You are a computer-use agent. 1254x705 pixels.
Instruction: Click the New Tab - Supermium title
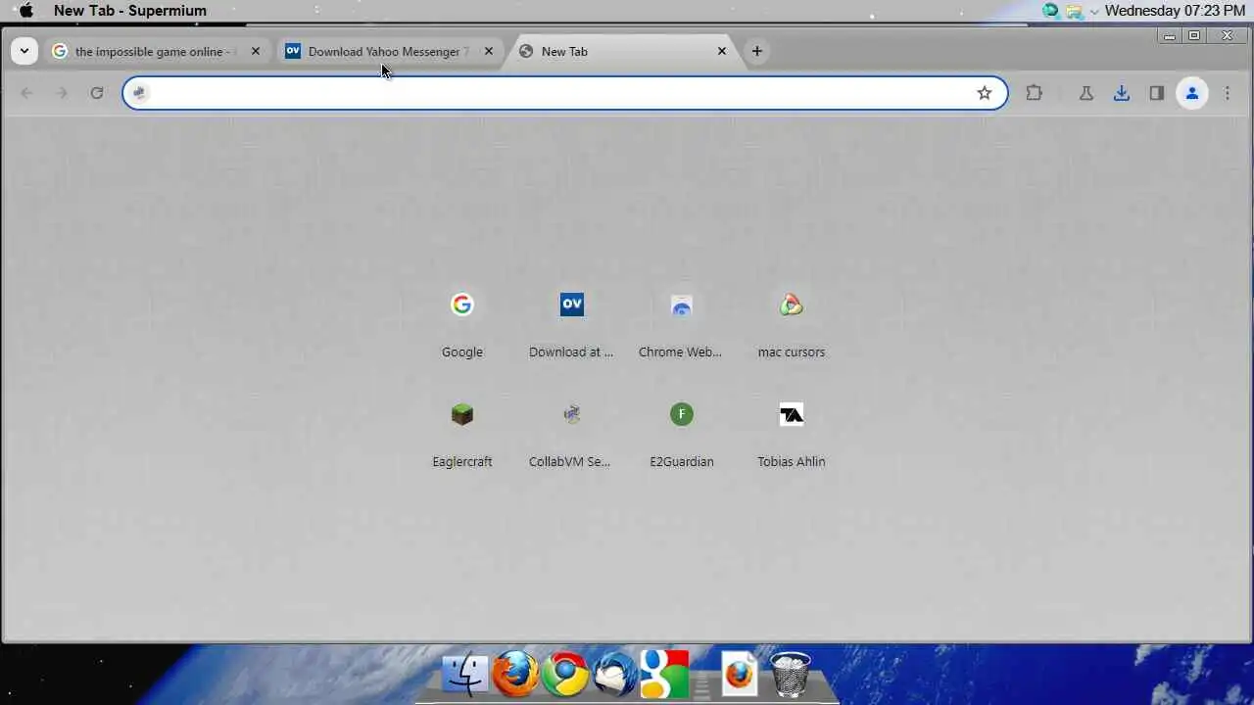tap(130, 11)
